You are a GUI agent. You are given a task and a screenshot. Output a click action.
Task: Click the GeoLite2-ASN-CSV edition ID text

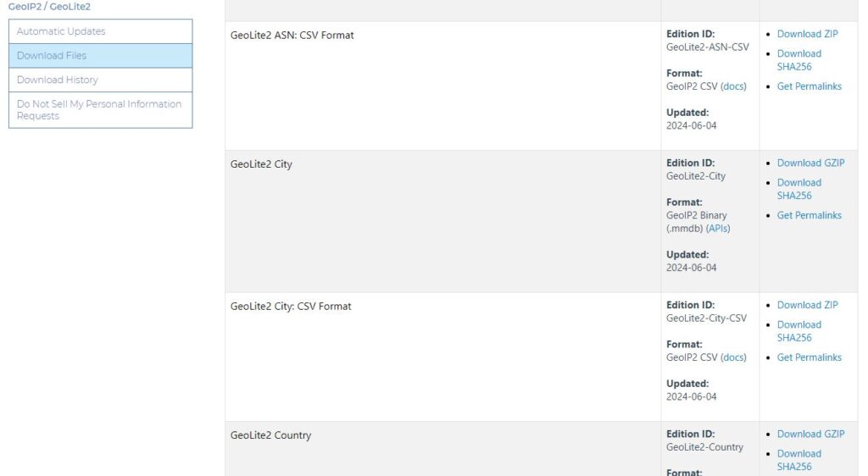[707, 47]
